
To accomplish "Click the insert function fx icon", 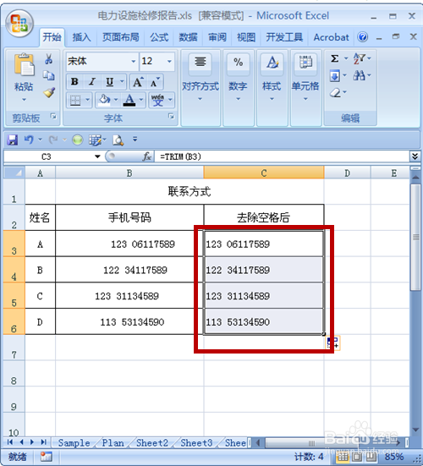I will [147, 156].
